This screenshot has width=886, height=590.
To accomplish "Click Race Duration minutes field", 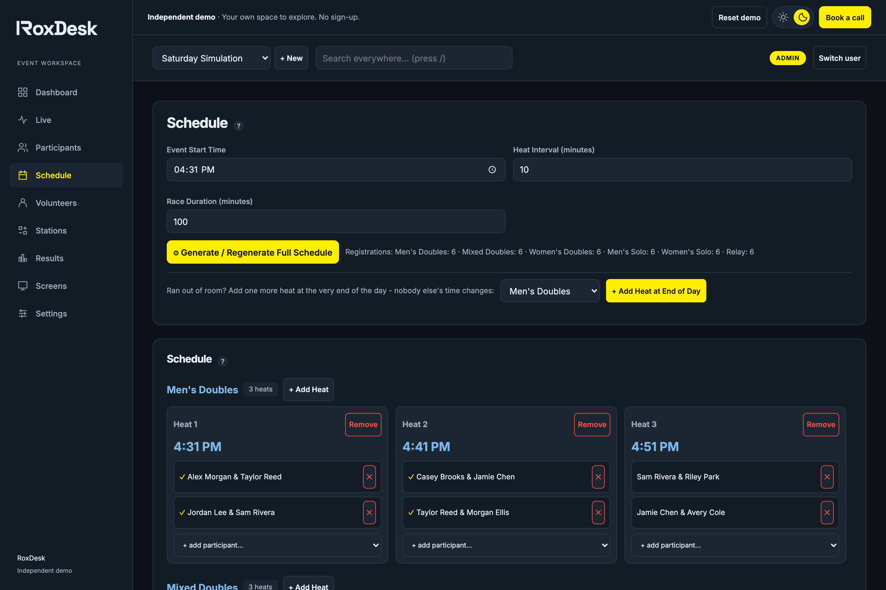I will click(x=336, y=222).
